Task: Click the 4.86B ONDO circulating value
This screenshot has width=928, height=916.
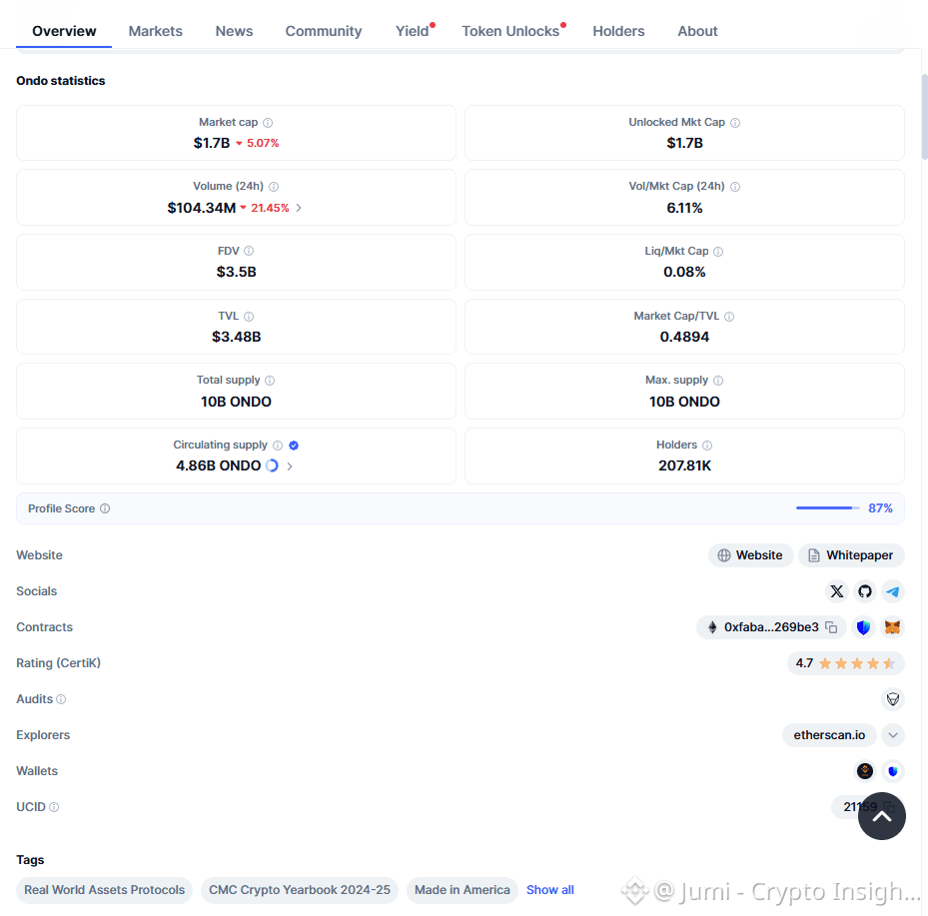Action: click(219, 465)
